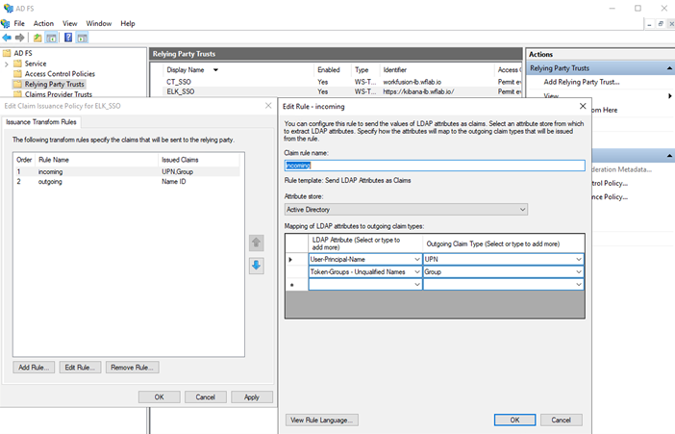Close Edit Claim Issuance Policy dialog
The height and width of the screenshot is (434, 675).
coord(268,106)
